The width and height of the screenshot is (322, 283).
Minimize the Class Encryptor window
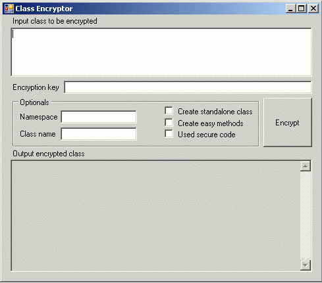[x=290, y=9]
